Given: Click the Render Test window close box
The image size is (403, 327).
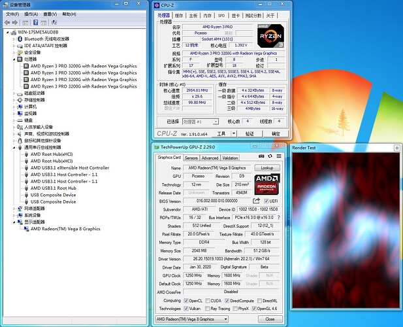Looking at the screenshot, I should (x=397, y=148).
